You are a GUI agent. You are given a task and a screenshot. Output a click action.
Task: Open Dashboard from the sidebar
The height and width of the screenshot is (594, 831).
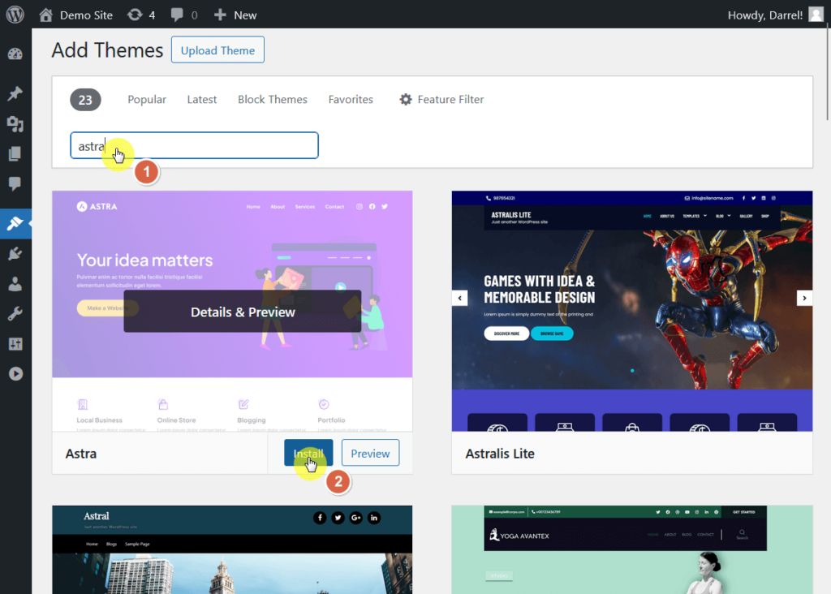point(15,54)
